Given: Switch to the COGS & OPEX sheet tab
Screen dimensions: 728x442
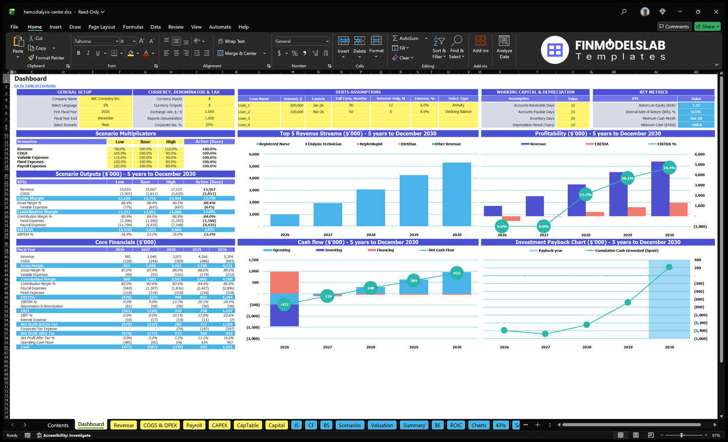Looking at the screenshot, I should (x=160, y=425).
